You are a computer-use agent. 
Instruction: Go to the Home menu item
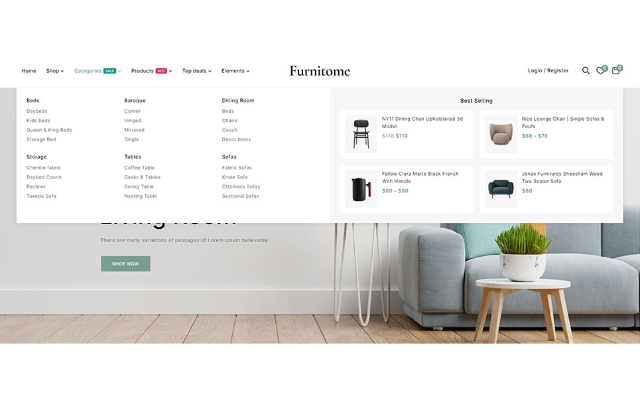point(29,71)
